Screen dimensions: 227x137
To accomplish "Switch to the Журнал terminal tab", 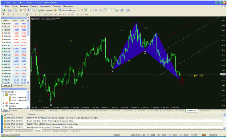I will point(74,131).
